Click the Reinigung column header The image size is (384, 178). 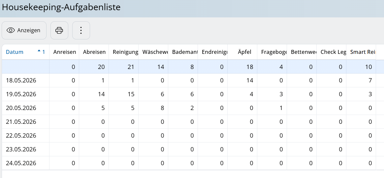(124, 52)
